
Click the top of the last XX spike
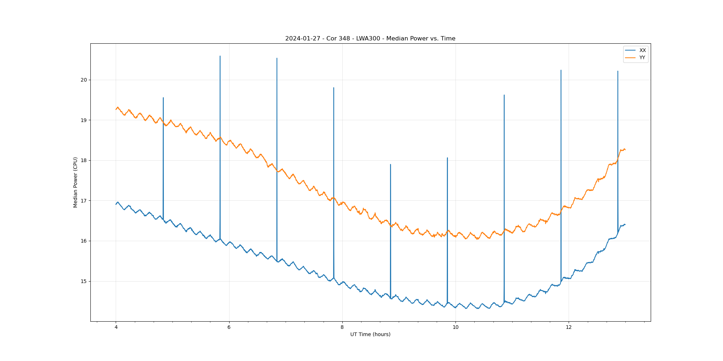coord(618,71)
